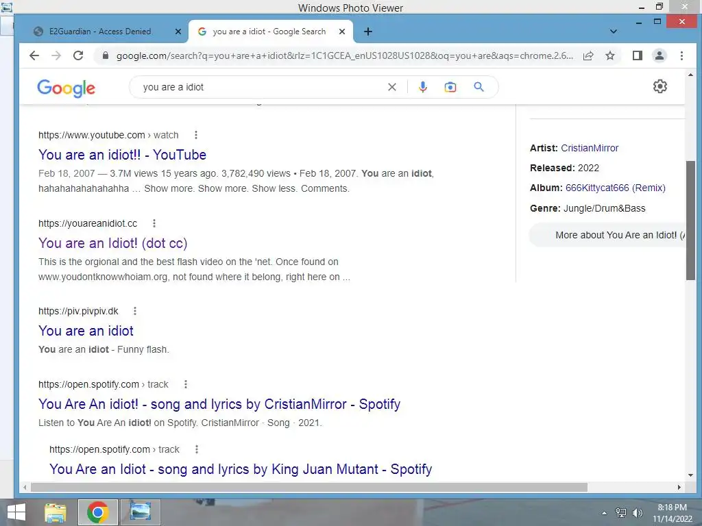Image resolution: width=702 pixels, height=526 pixels.
Task: Select the 'you are a idiot' Google tab
Action: [269, 32]
